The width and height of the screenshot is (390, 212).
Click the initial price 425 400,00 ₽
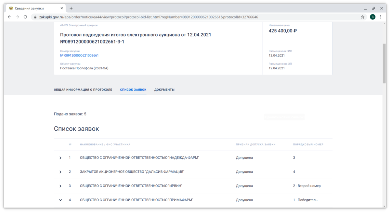click(283, 31)
